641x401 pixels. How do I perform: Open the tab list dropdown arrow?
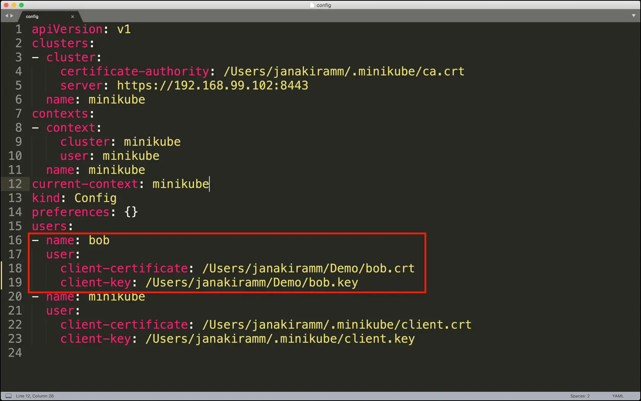(633, 16)
